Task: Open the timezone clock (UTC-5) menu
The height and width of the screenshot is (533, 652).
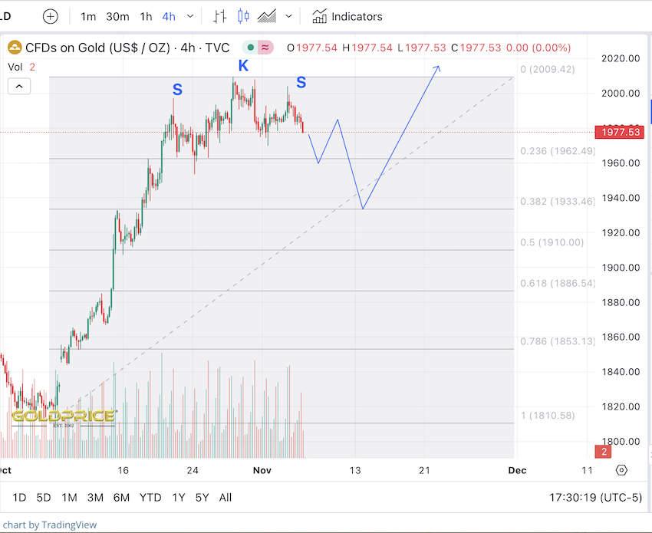Action: tap(595, 498)
